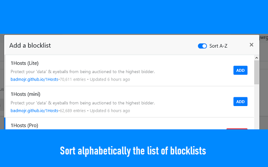This screenshot has height=167, width=268.
Task: Add the 1Hosts (mini) blocklist
Action: [240, 101]
